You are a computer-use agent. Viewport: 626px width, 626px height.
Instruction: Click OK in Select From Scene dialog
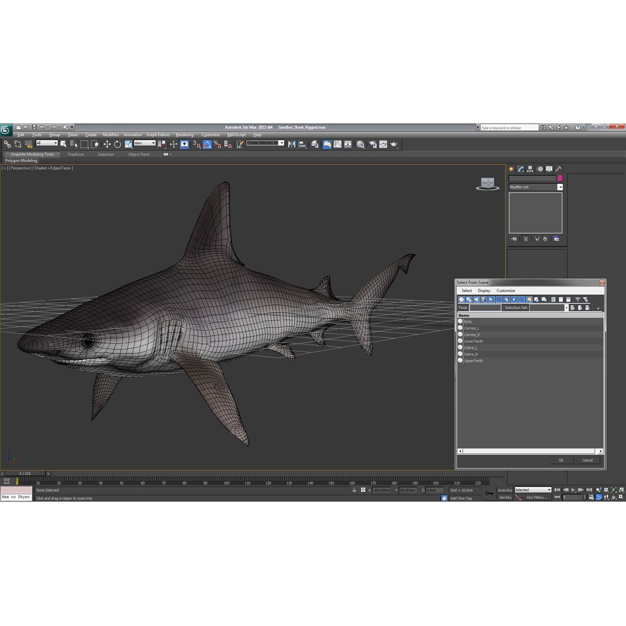tap(561, 460)
